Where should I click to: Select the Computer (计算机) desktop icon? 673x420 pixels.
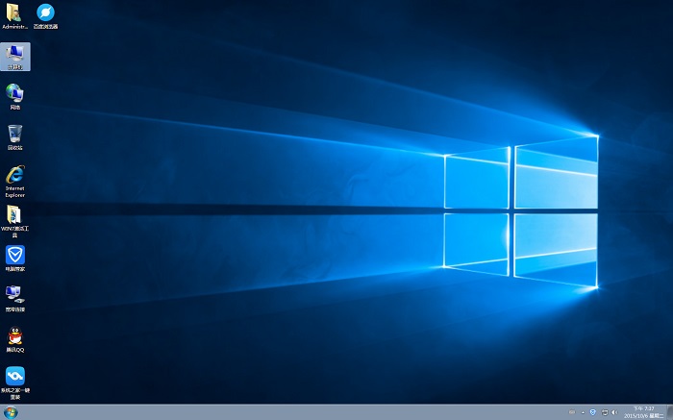click(15, 54)
